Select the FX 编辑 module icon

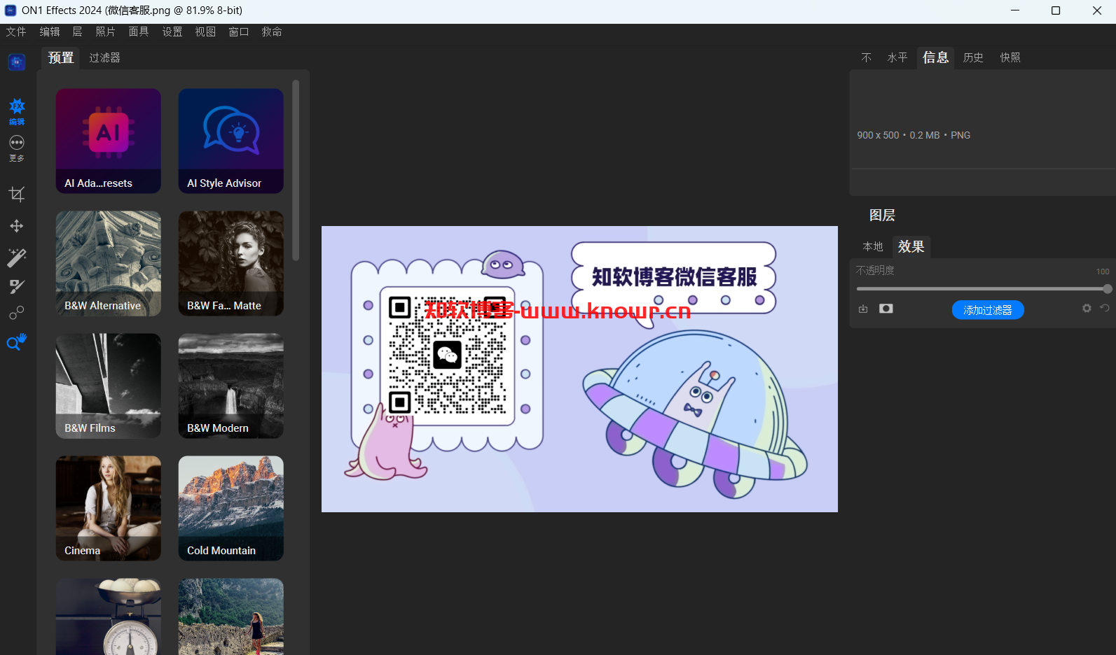point(17,111)
